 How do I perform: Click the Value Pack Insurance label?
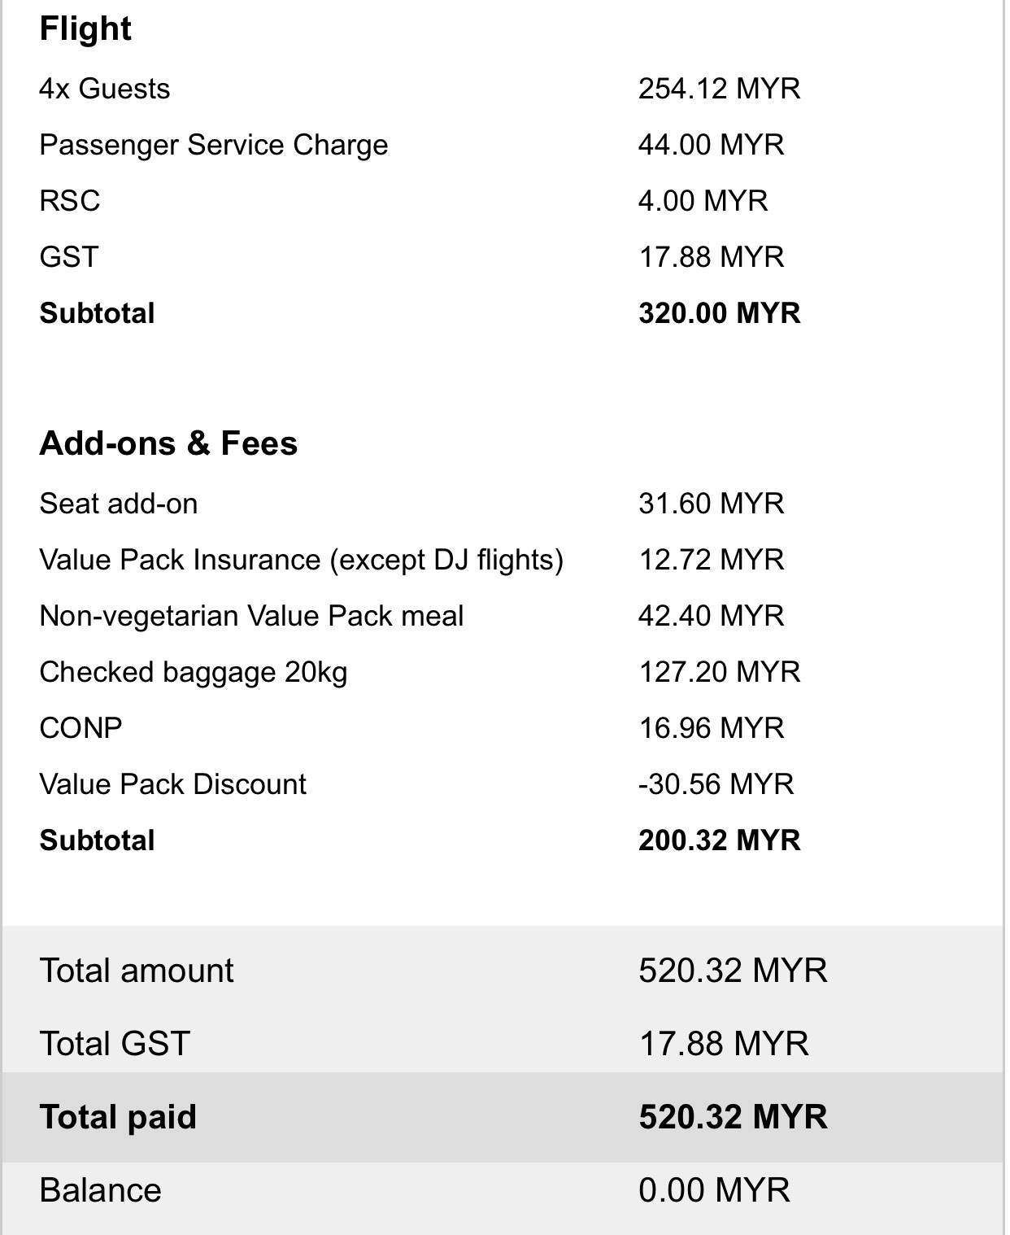(x=301, y=560)
